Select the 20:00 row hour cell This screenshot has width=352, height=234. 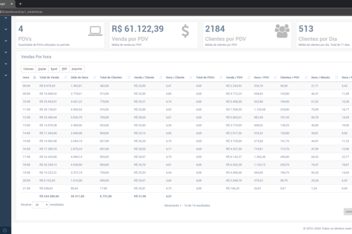click(26, 181)
